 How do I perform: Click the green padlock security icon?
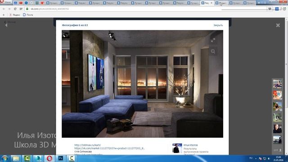(x=27, y=9)
